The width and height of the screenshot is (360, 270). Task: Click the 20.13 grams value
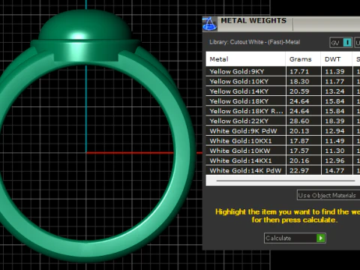[299, 131]
